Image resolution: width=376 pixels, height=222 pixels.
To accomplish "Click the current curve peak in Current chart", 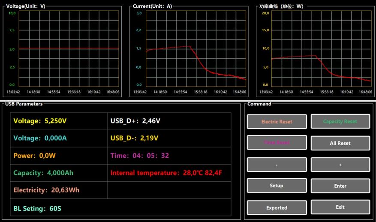I will coord(190,46).
